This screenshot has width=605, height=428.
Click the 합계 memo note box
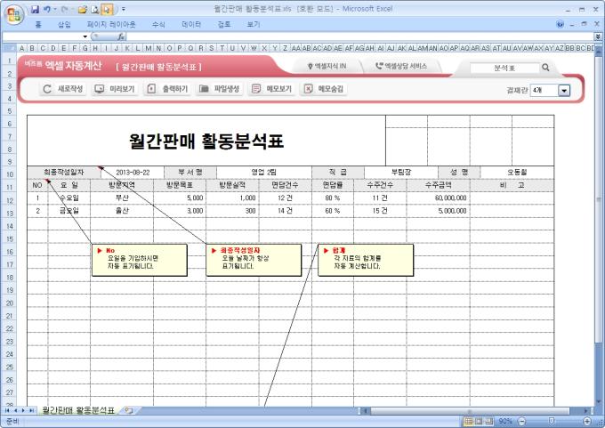(366, 260)
